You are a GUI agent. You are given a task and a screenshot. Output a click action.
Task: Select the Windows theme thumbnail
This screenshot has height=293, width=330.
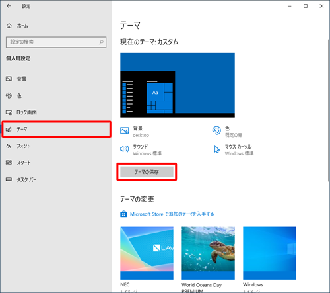tap(269, 253)
